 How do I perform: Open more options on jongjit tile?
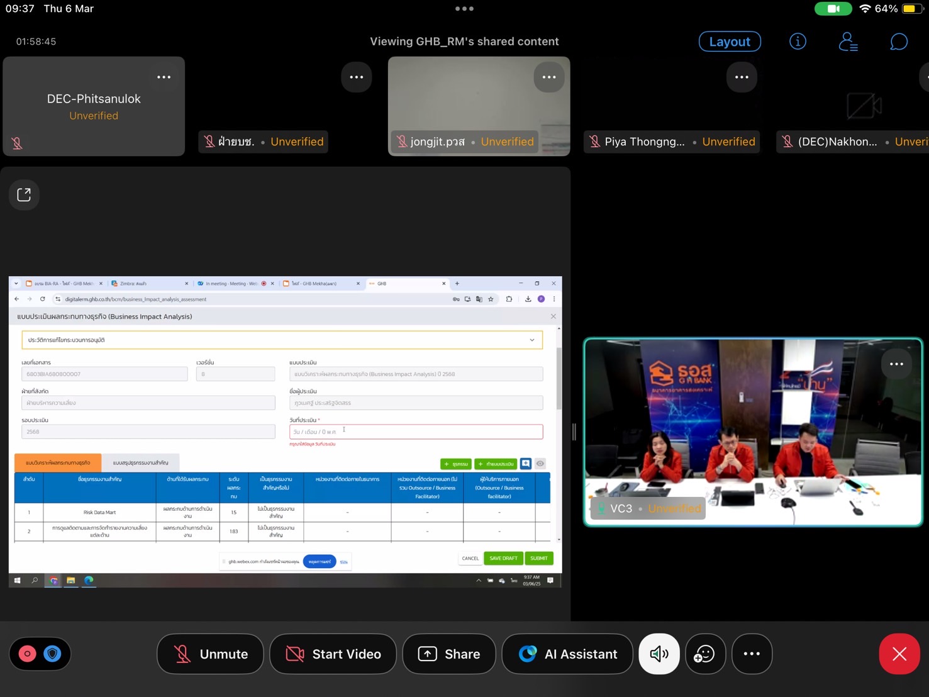(x=548, y=77)
